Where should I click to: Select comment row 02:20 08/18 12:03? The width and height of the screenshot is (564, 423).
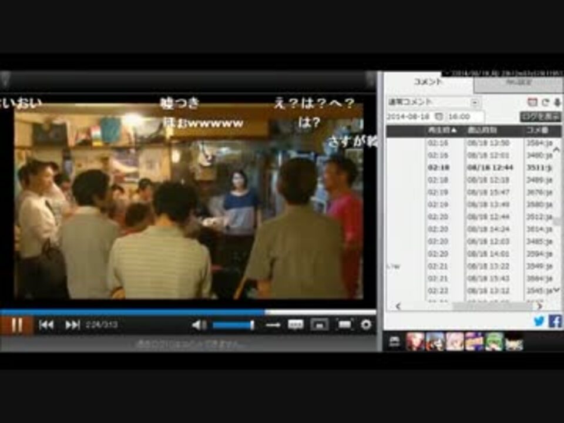[x=469, y=241]
